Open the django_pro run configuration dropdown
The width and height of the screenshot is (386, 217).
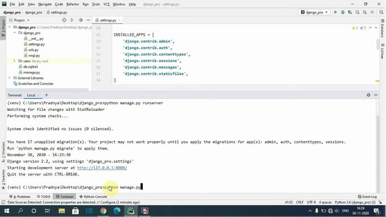pyautogui.click(x=314, y=12)
